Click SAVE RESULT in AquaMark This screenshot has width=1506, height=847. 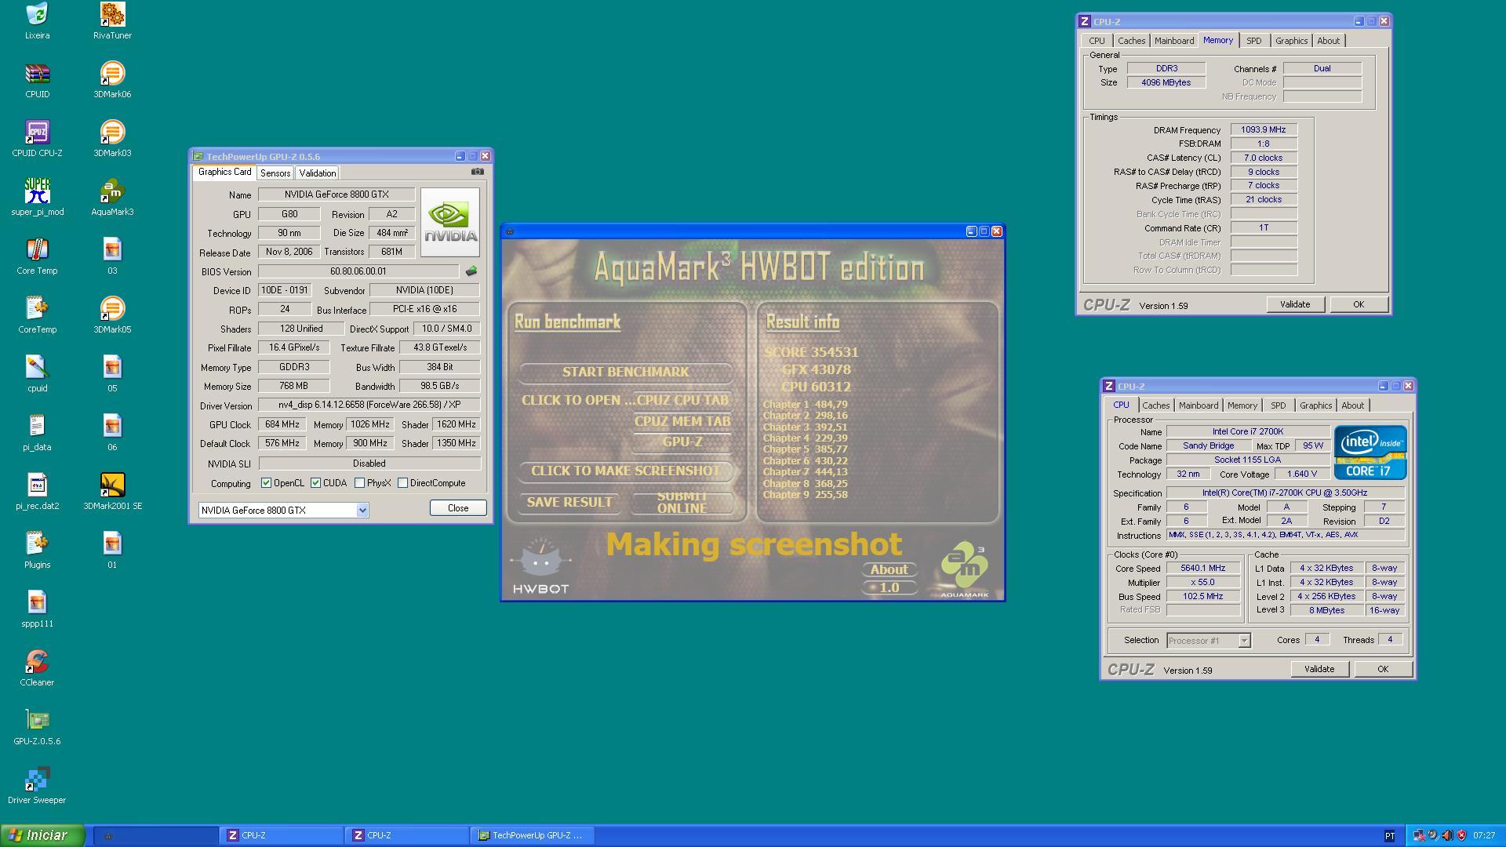click(x=569, y=502)
